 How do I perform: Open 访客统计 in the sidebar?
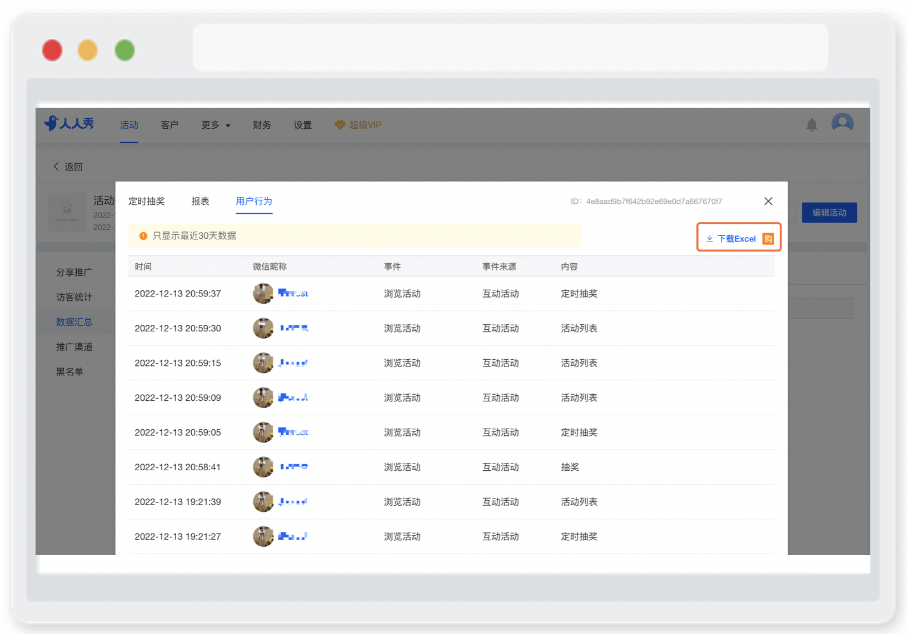tap(74, 297)
